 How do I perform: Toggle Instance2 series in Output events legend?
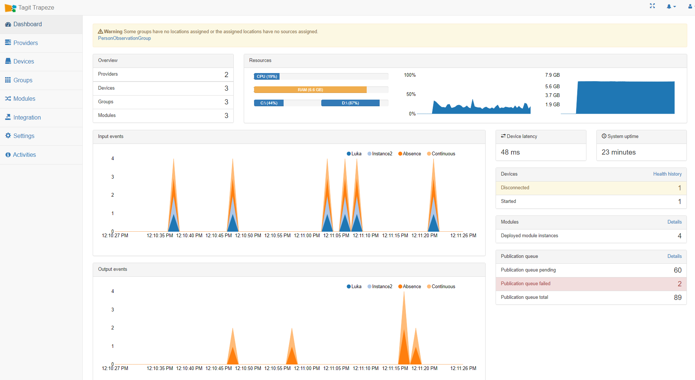pyautogui.click(x=380, y=287)
